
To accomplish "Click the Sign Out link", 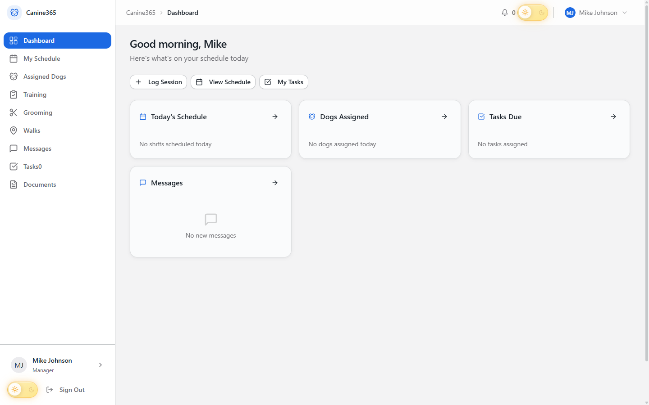I will [x=66, y=390].
